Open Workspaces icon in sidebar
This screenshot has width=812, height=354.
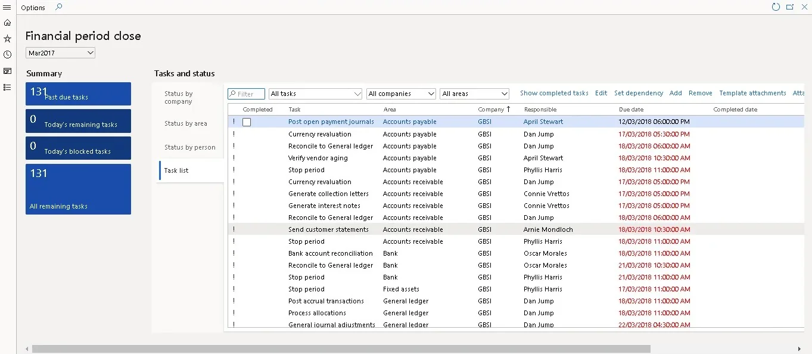point(7,71)
